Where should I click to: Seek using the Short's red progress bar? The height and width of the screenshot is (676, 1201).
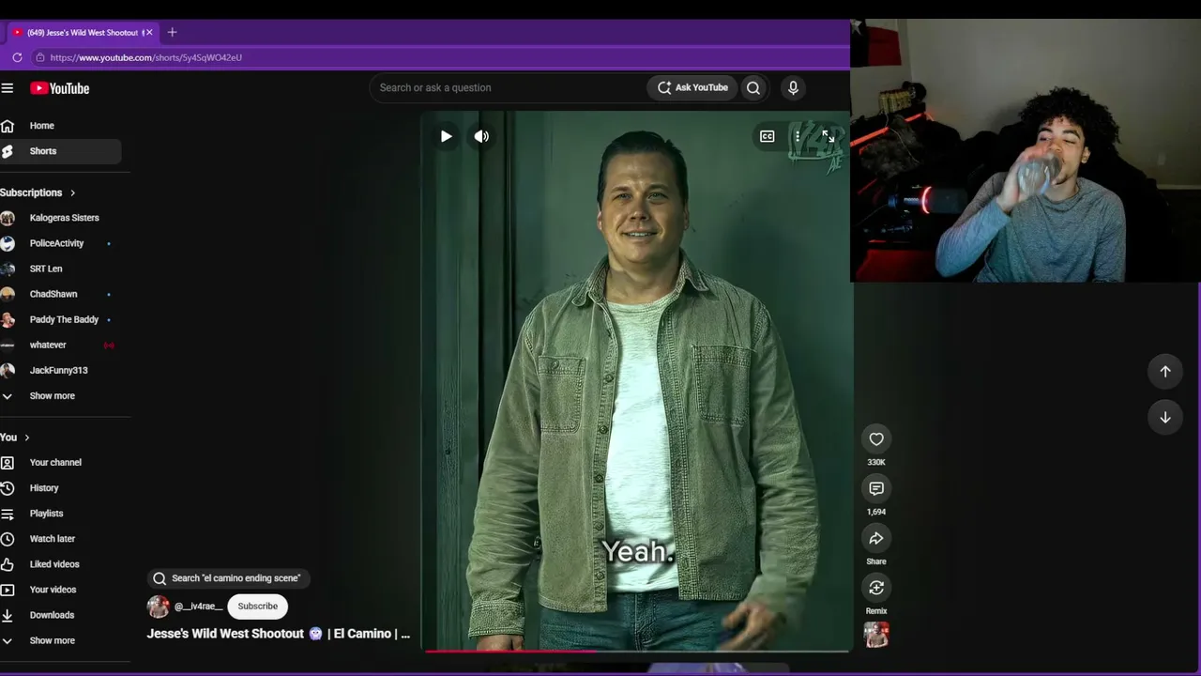[x=636, y=650]
